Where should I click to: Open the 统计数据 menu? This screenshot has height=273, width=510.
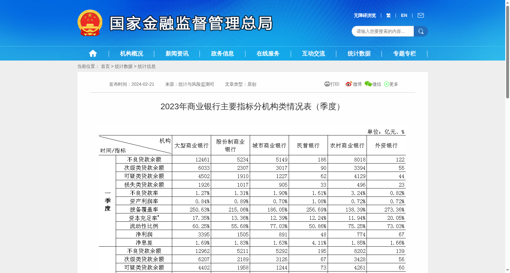click(359, 54)
